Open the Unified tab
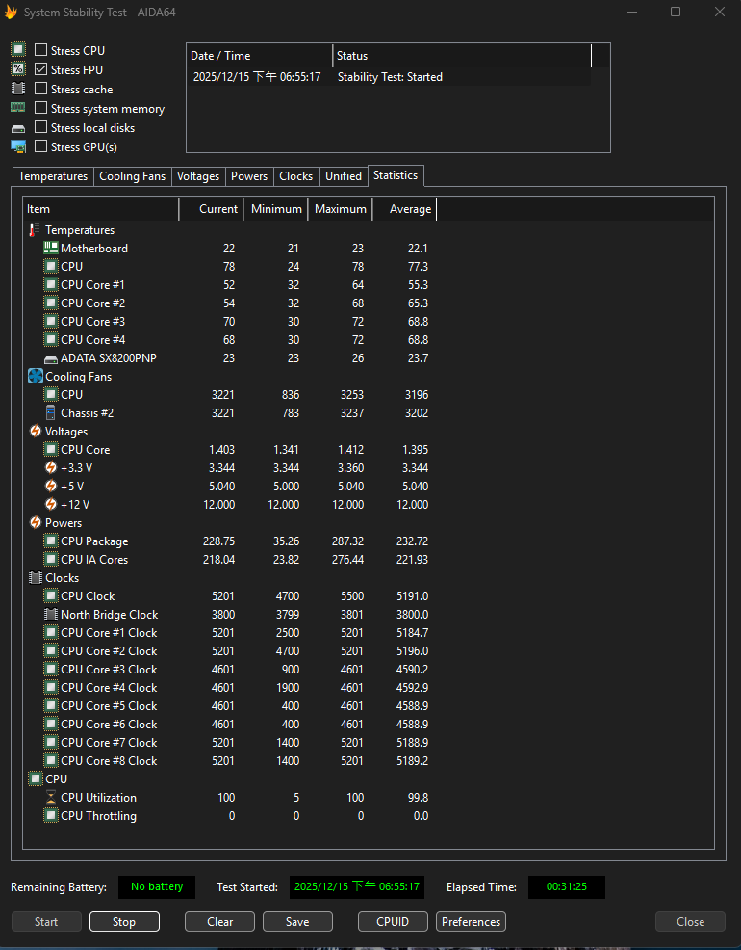Screen dimensions: 741x950 (344, 176)
